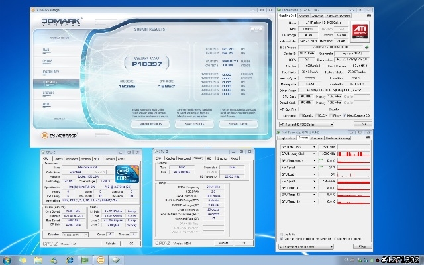Open the giveaway tab in the GPU-Z Sensors window
The width and height of the screenshot is (424, 265).
[337, 138]
